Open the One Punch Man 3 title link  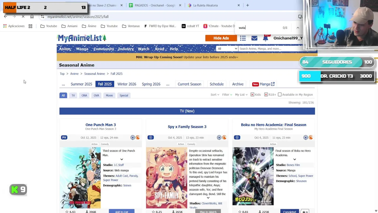tap(101, 125)
